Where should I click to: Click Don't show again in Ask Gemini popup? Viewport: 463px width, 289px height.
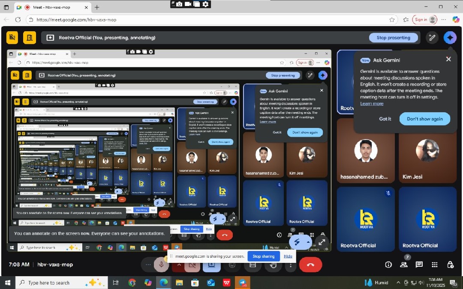click(424, 119)
